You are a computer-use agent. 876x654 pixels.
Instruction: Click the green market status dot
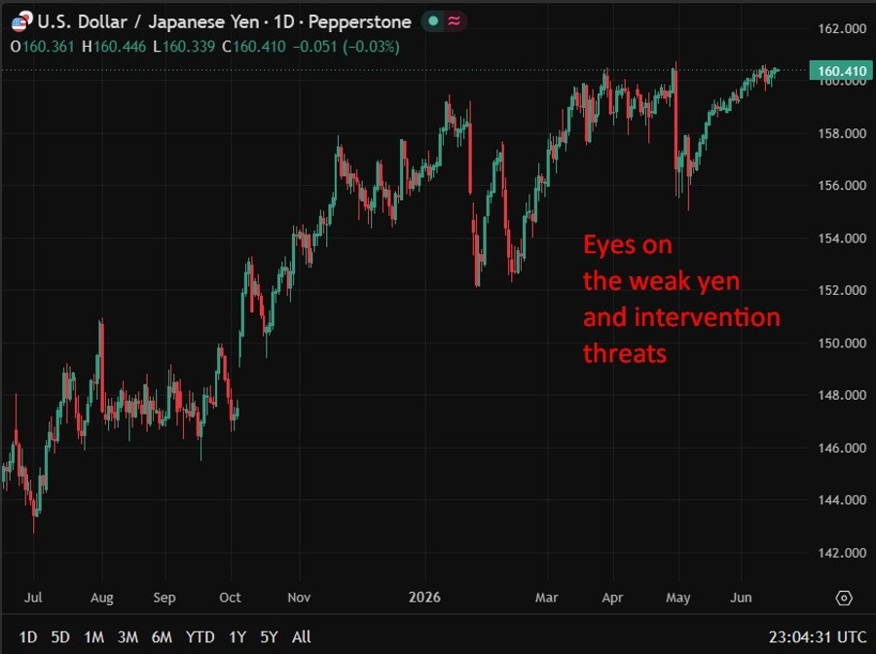click(433, 21)
